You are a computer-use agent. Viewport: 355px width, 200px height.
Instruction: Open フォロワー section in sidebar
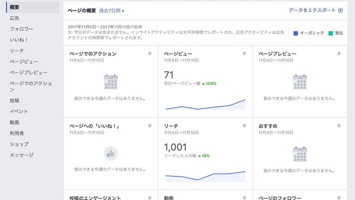(22, 29)
